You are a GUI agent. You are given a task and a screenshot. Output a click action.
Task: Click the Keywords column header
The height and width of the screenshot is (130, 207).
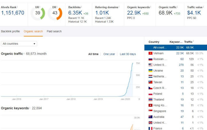tap(176, 42)
